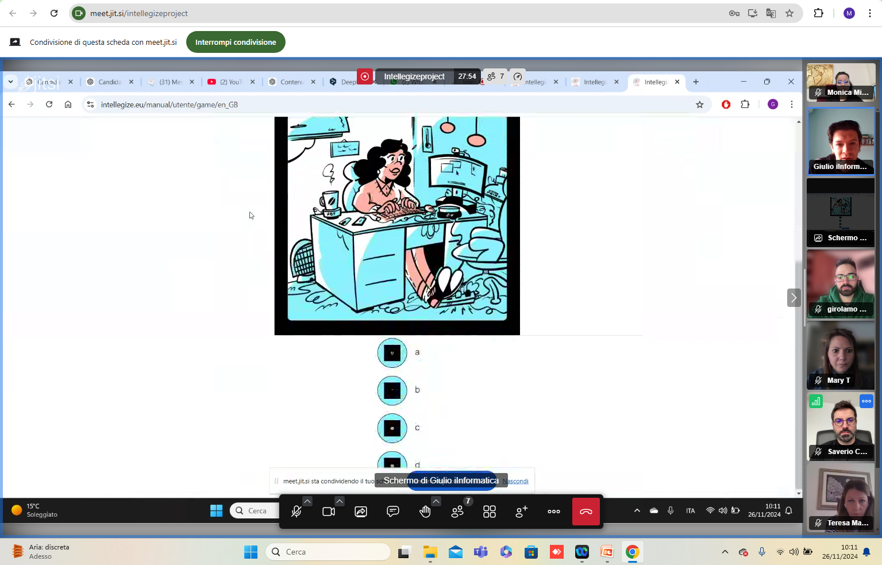882x565 pixels.
Task: Click the screen share icon in Jitsi toolbar
Action: 361,512
